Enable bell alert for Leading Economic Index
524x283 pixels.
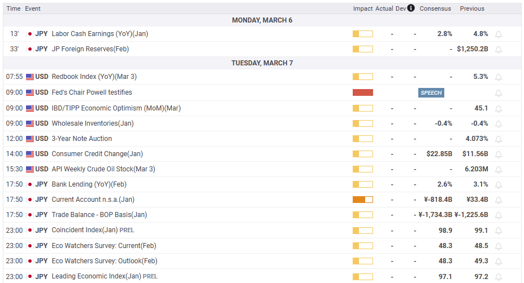[499, 276]
